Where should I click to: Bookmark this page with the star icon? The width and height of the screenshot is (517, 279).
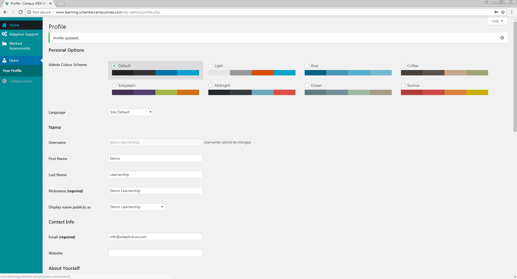point(503,12)
